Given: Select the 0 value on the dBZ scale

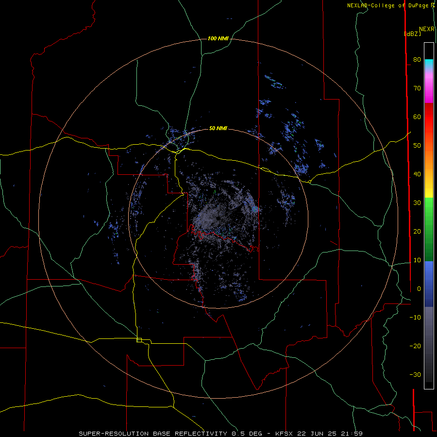Looking at the screenshot, I should (419, 289).
